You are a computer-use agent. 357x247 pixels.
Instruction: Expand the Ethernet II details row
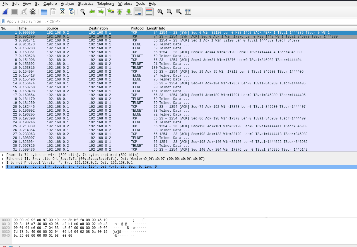point(3,159)
